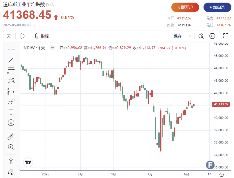Select the crosshair cursor tool

11,50
